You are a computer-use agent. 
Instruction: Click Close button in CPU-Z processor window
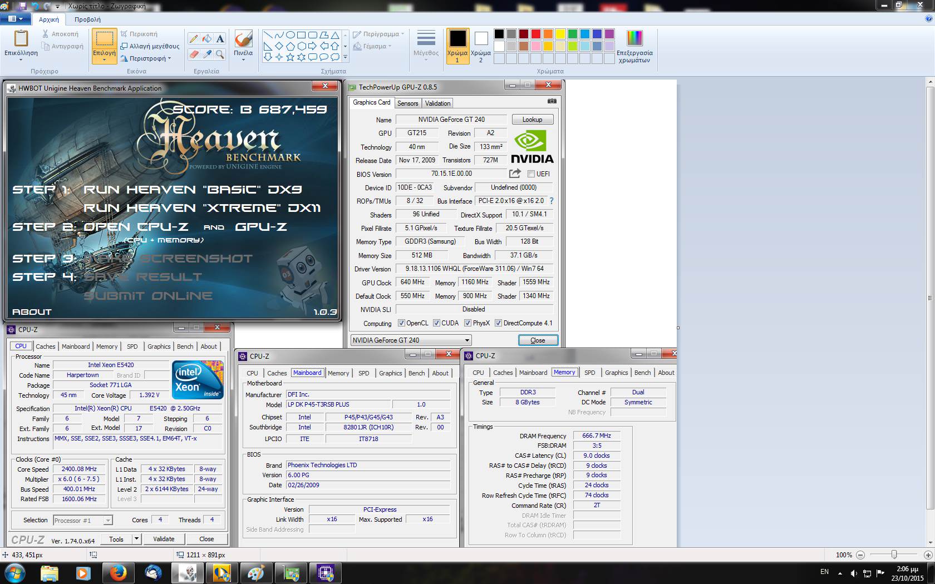pos(206,539)
